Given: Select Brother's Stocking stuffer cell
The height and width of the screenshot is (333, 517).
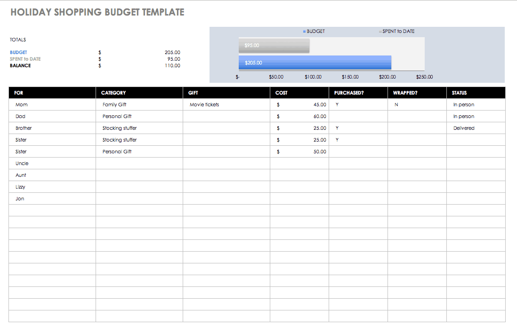Looking at the screenshot, I should tap(139, 128).
